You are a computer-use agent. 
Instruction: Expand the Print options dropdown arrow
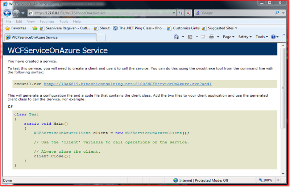pos(218,37)
